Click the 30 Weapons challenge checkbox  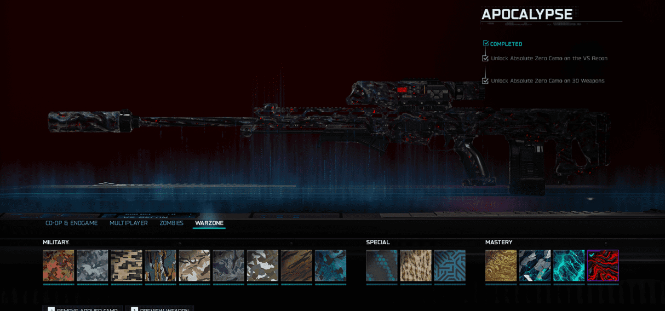point(485,80)
